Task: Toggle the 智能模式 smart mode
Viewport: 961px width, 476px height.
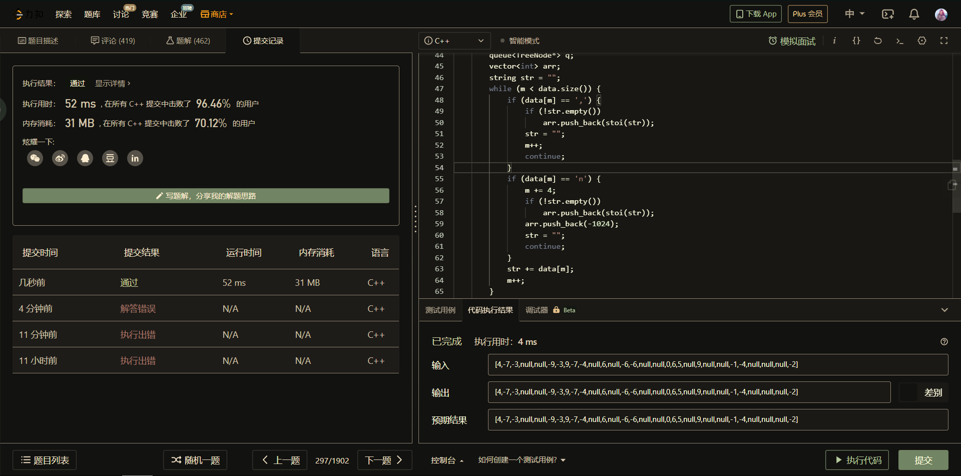Action: point(520,41)
